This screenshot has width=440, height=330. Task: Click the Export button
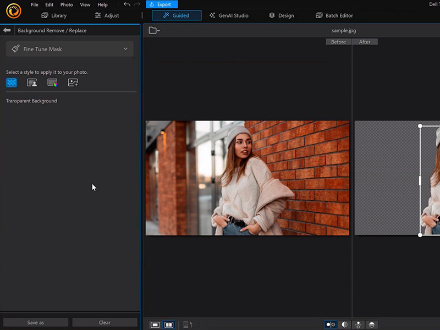coord(162,4)
